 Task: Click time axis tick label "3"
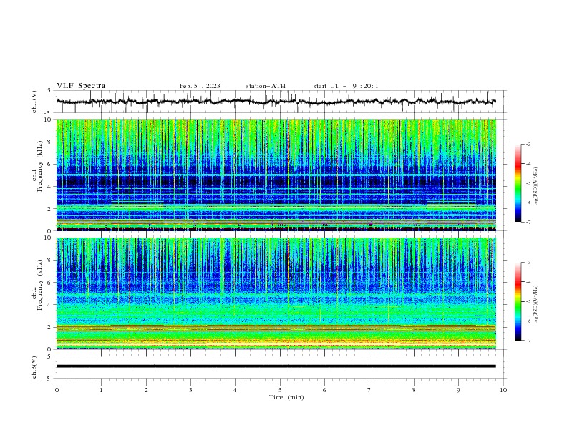pyautogui.click(x=190, y=390)
